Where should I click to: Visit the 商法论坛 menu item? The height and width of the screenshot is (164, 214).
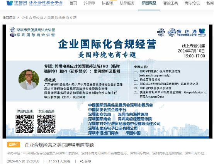(x=192, y=3)
